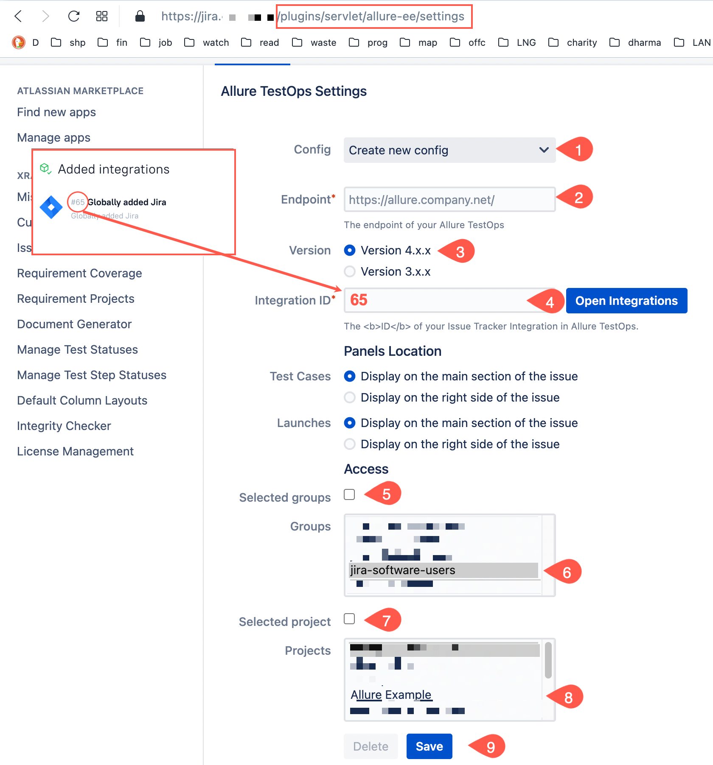Click the Projects list scrollbar

548,660
